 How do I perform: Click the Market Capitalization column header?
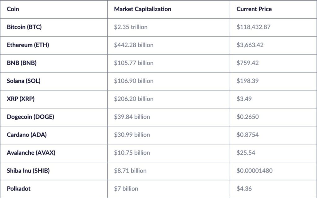coord(142,9)
